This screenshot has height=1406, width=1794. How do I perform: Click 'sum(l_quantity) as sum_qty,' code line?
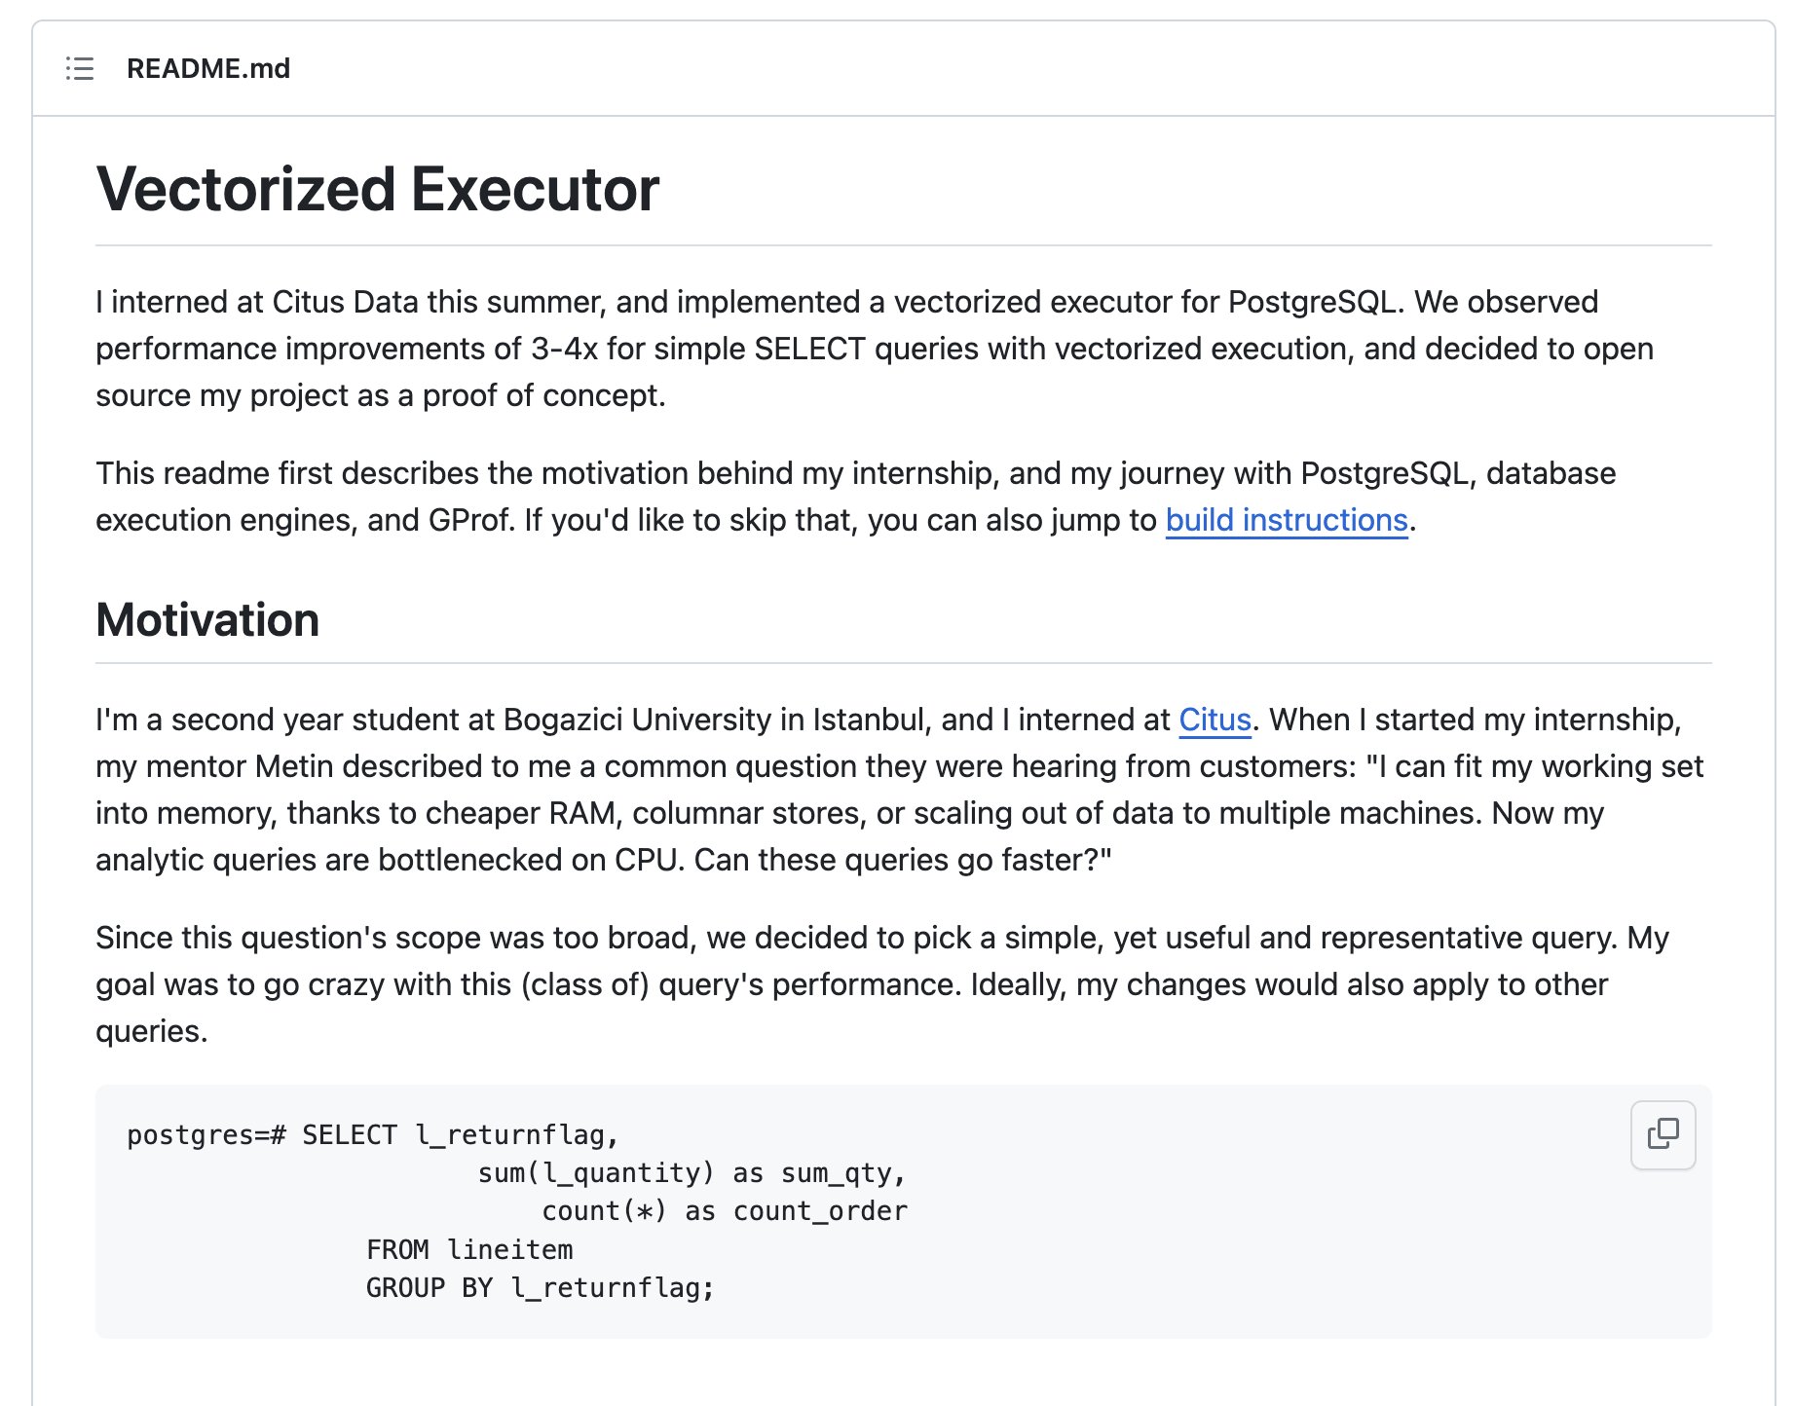tap(692, 1173)
